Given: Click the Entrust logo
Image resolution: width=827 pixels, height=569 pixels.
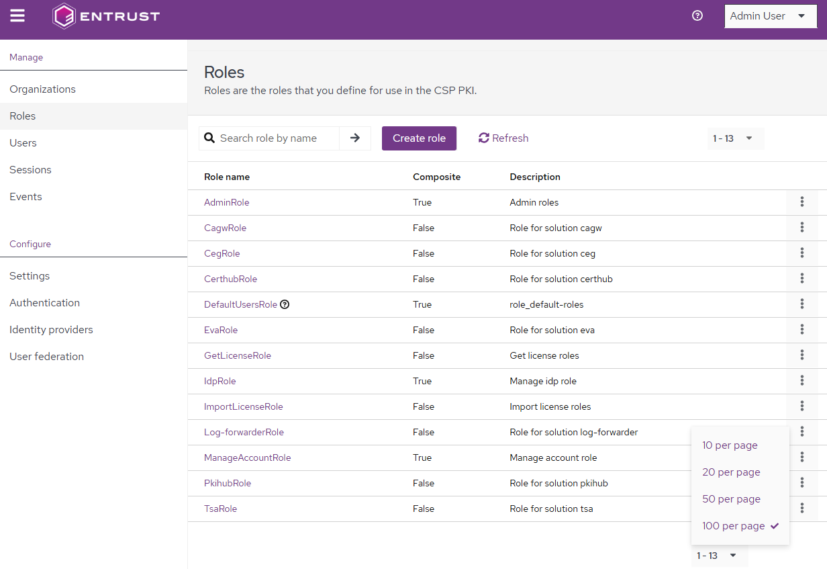Looking at the screenshot, I should [x=107, y=16].
